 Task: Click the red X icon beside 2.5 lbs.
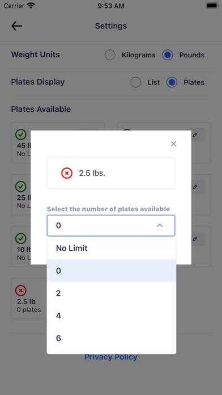[x=67, y=173]
